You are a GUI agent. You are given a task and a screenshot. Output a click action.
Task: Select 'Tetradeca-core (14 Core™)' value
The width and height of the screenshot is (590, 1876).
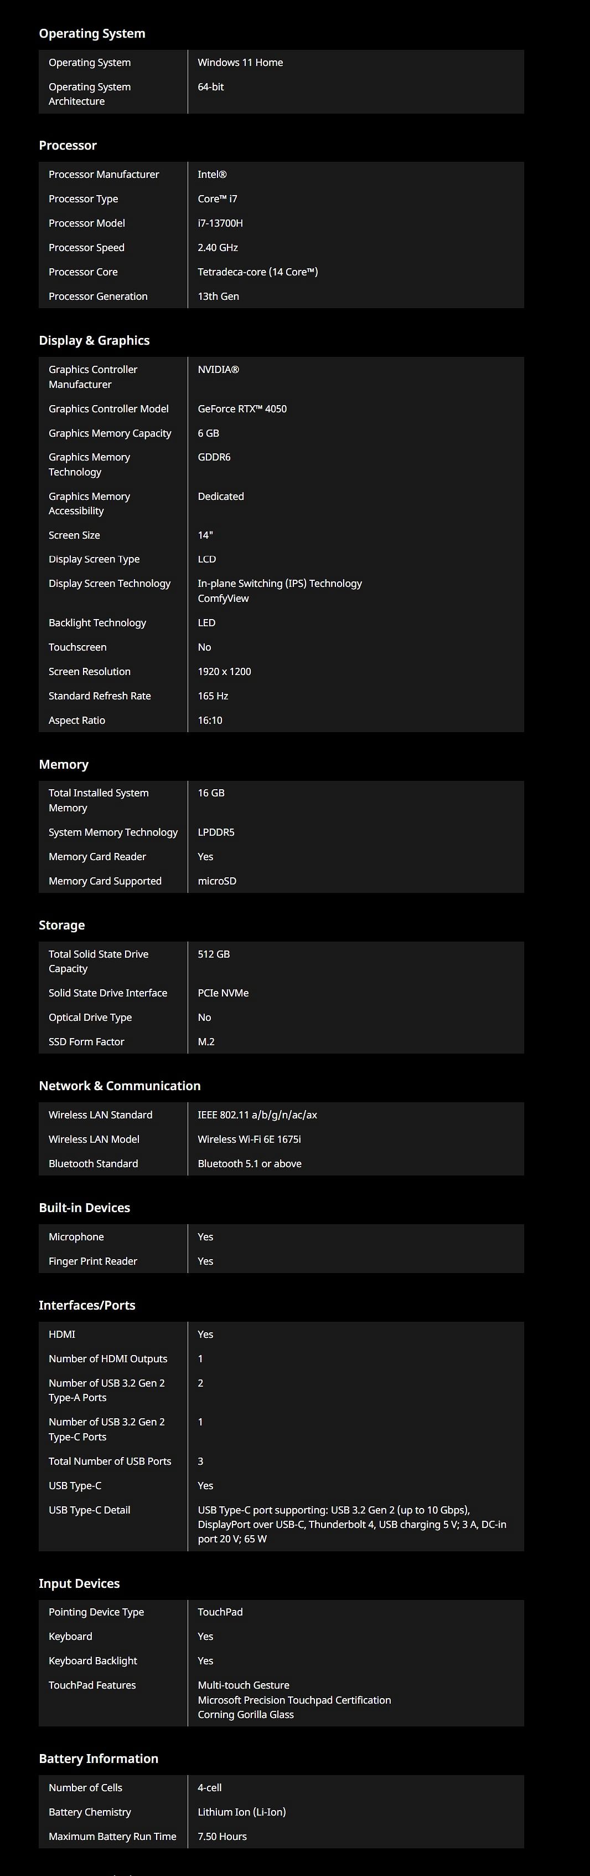click(257, 272)
